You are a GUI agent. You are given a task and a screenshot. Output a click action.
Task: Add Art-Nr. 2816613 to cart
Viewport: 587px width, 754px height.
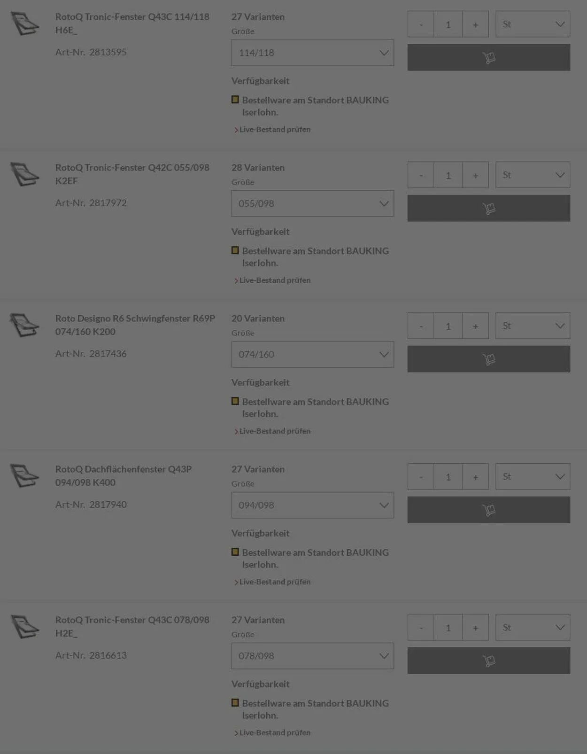[488, 661]
